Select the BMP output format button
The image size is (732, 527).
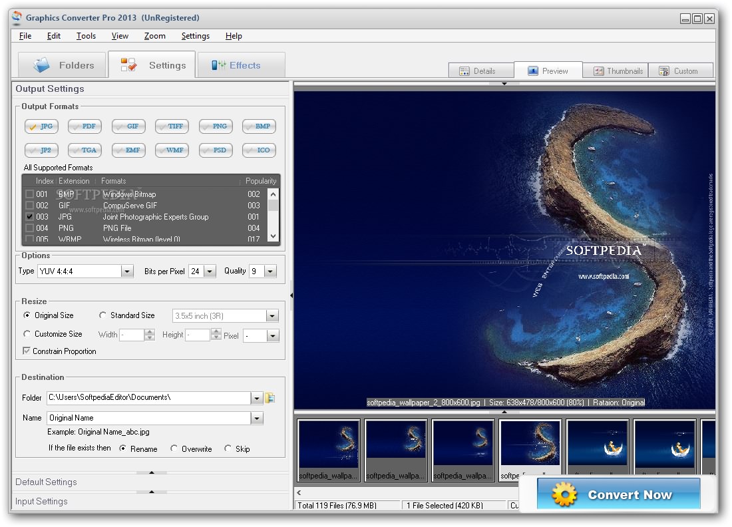[259, 126]
